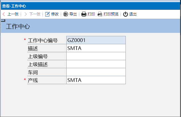Viewport: 181px width, 117px height.
Task: Open 打印预览 from the toolbar
Action: (111, 14)
